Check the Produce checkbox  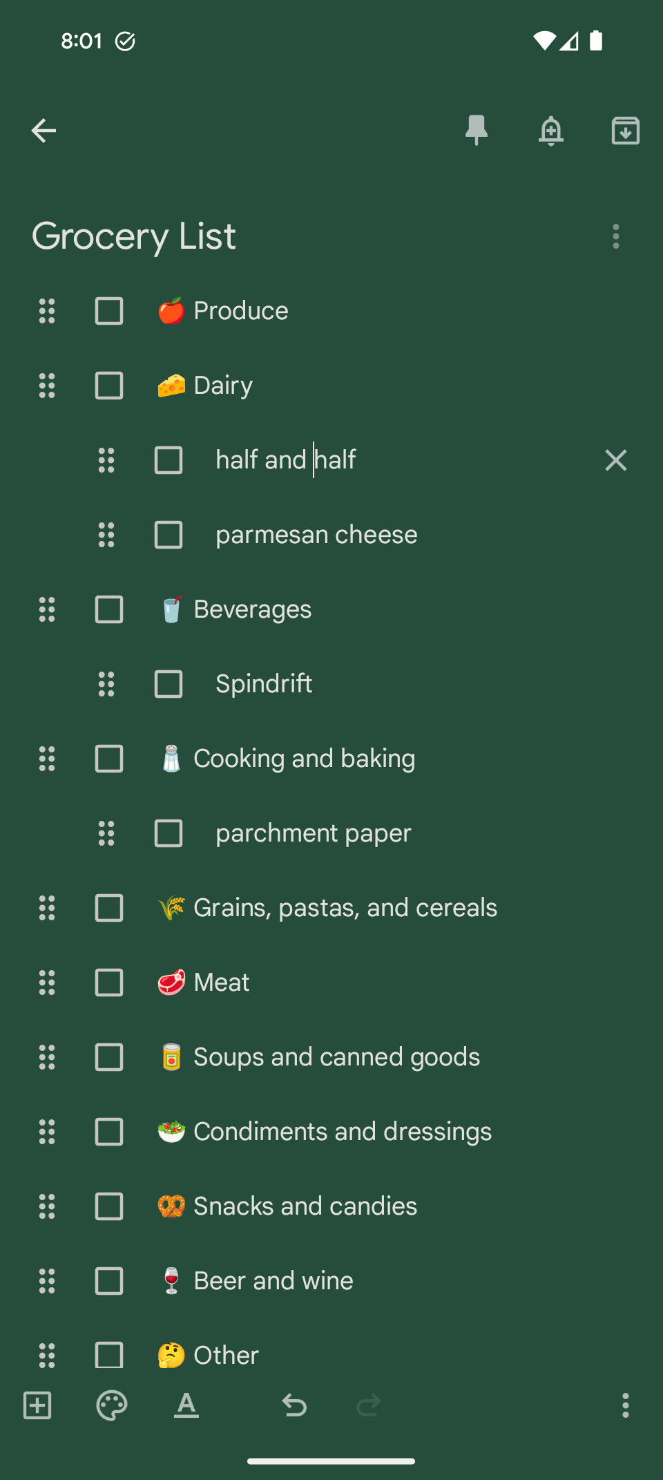109,311
